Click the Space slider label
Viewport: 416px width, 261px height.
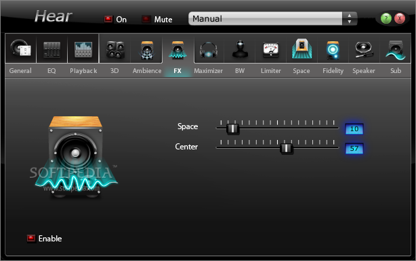(188, 126)
